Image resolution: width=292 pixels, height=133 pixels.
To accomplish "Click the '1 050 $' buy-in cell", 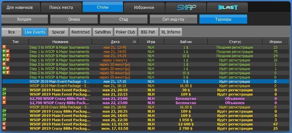I will click(186, 120).
